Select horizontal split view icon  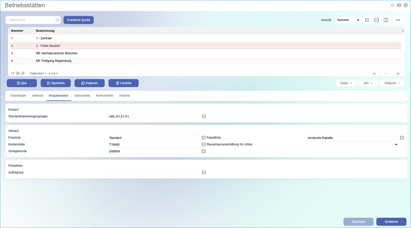377,20
